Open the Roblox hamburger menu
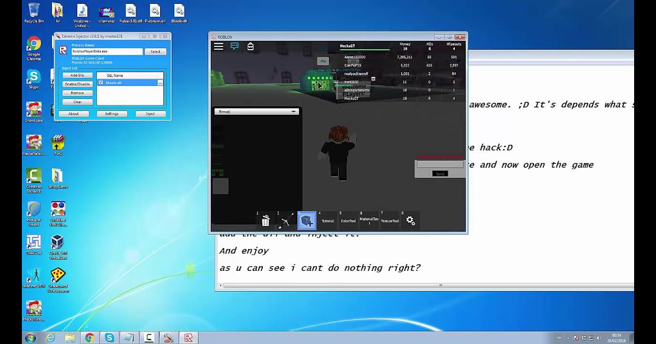This screenshot has height=344, width=656. pyautogui.click(x=219, y=46)
